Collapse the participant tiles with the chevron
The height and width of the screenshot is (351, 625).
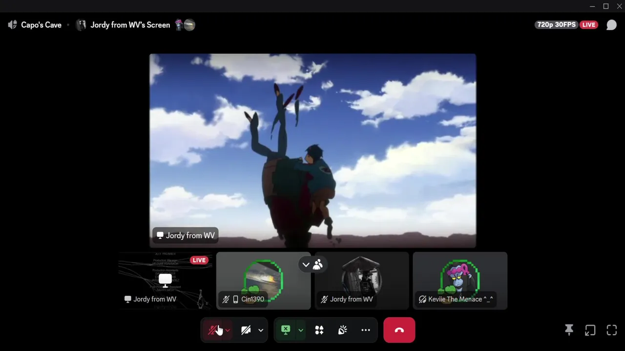[306, 265]
